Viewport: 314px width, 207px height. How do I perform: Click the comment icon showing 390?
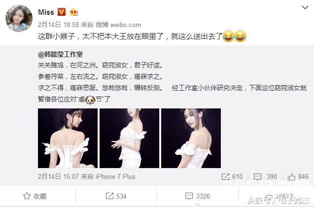(x=265, y=176)
